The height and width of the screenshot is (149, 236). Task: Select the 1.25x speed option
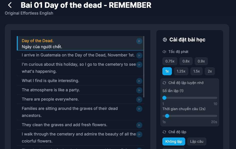pos(181,71)
